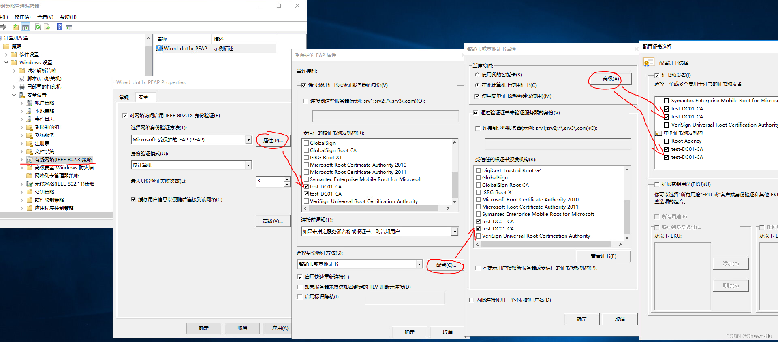
Task: Click the 本地策略 node icon
Action: [30, 111]
